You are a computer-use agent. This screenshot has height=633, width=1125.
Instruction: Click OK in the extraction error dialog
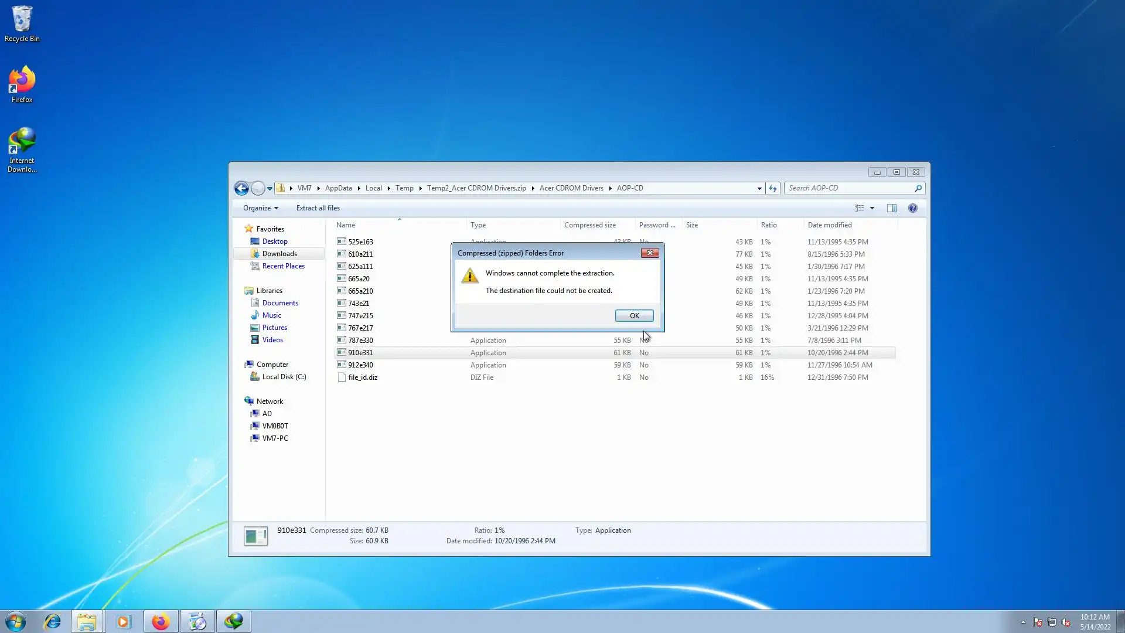point(634,315)
